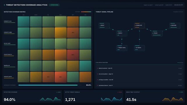Click the labeled red-orange cell in endpoint-edge row
Viewport: 187px width, 105px height.
coord(73,33)
